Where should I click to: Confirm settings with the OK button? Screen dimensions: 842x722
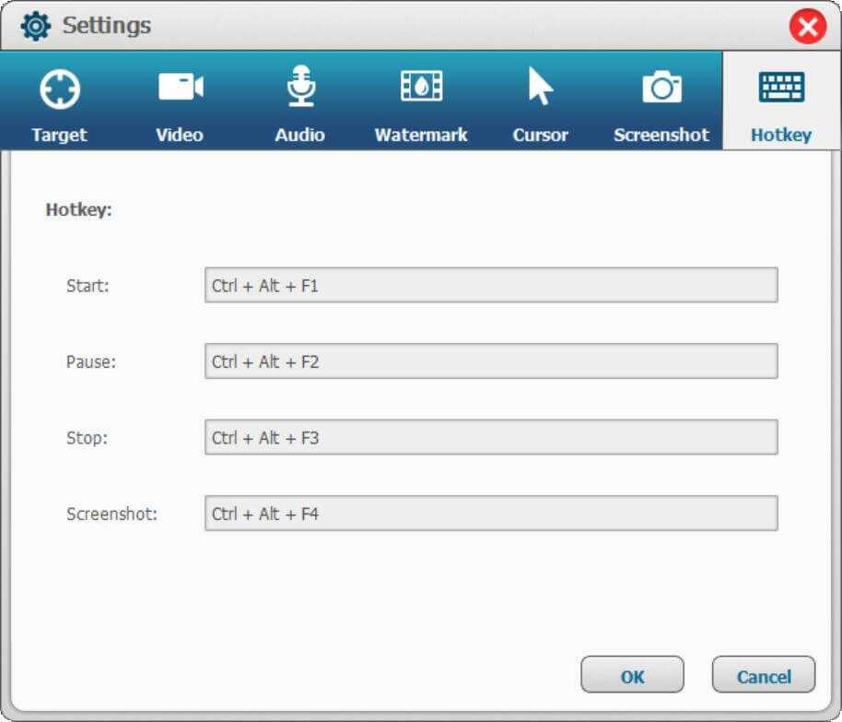point(632,677)
